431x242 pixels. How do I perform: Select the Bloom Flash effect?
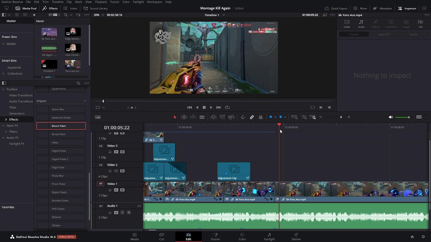(x=61, y=126)
